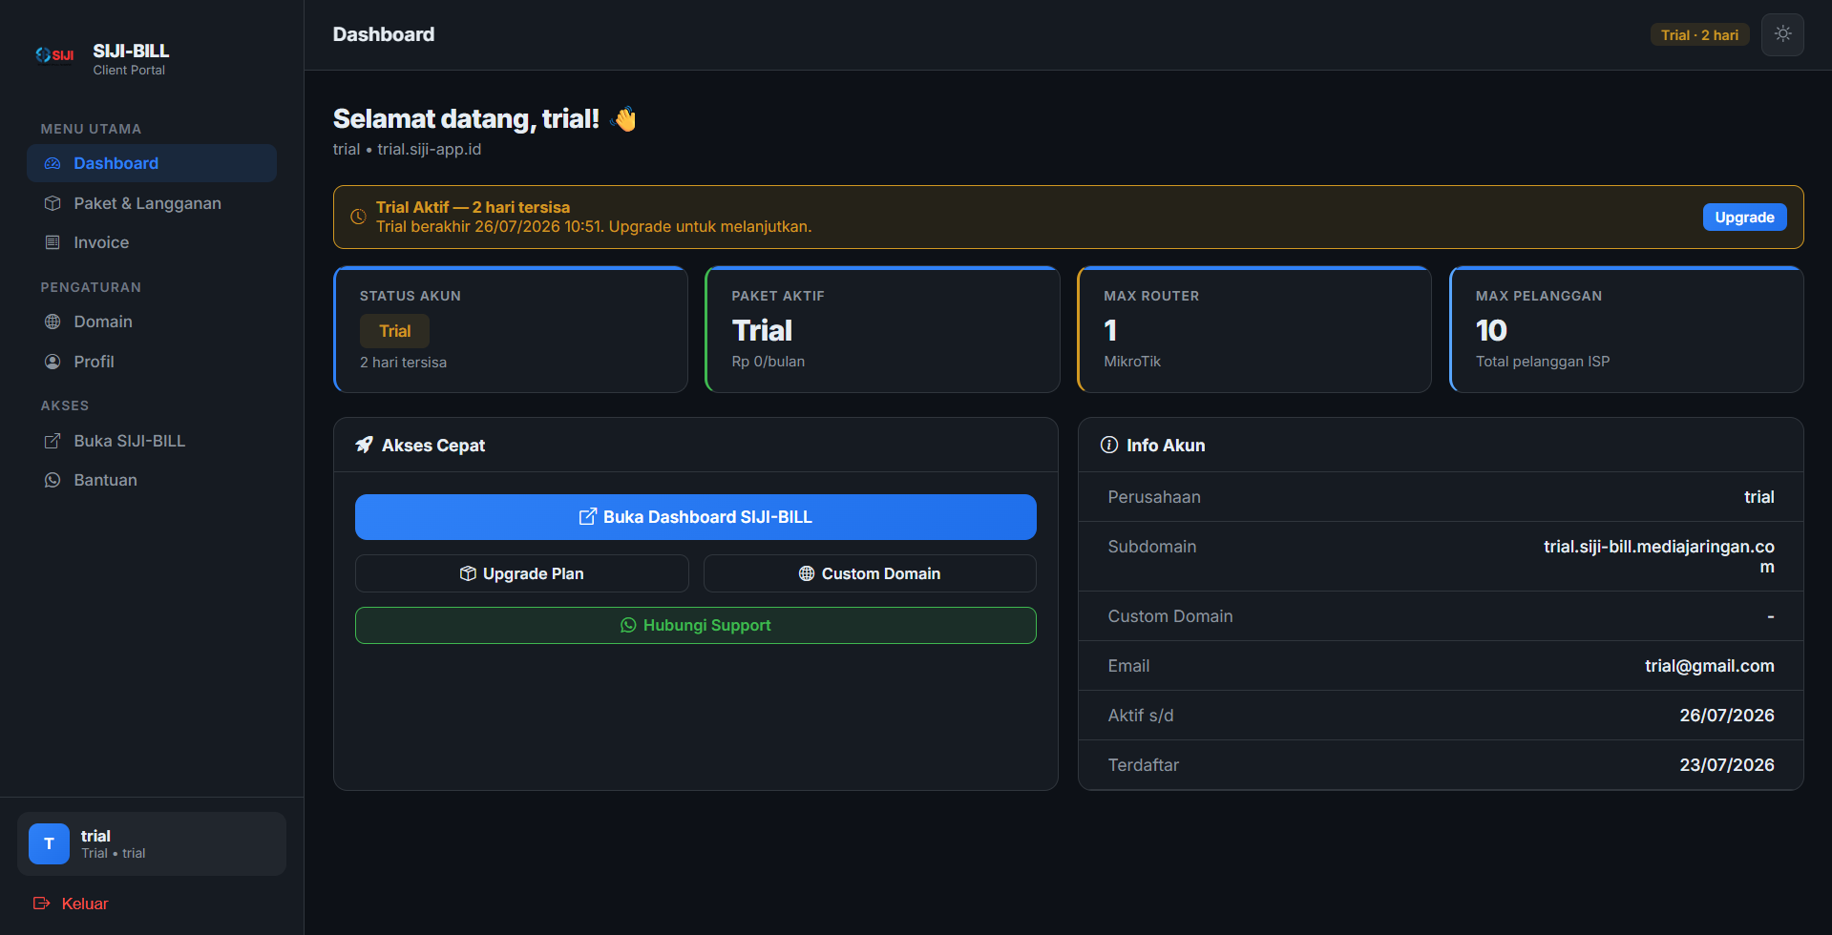Click the Max Router card value 1
The width and height of the screenshot is (1832, 935).
point(1110,330)
